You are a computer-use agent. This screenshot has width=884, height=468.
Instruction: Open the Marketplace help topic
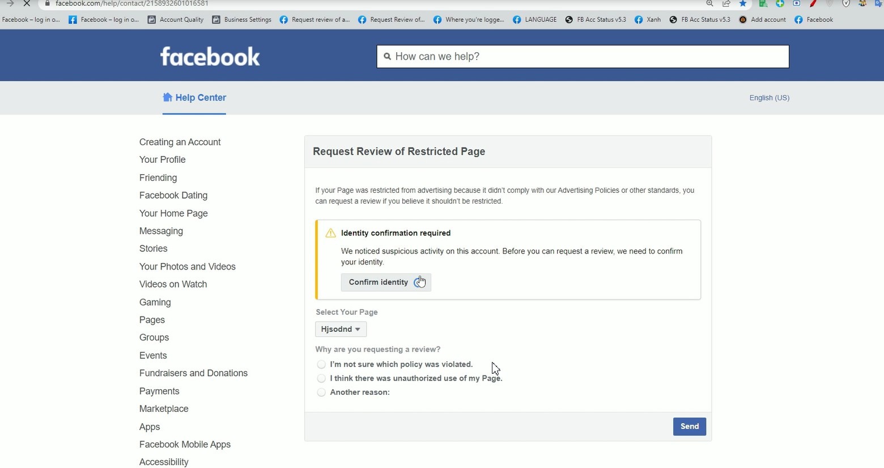point(164,409)
